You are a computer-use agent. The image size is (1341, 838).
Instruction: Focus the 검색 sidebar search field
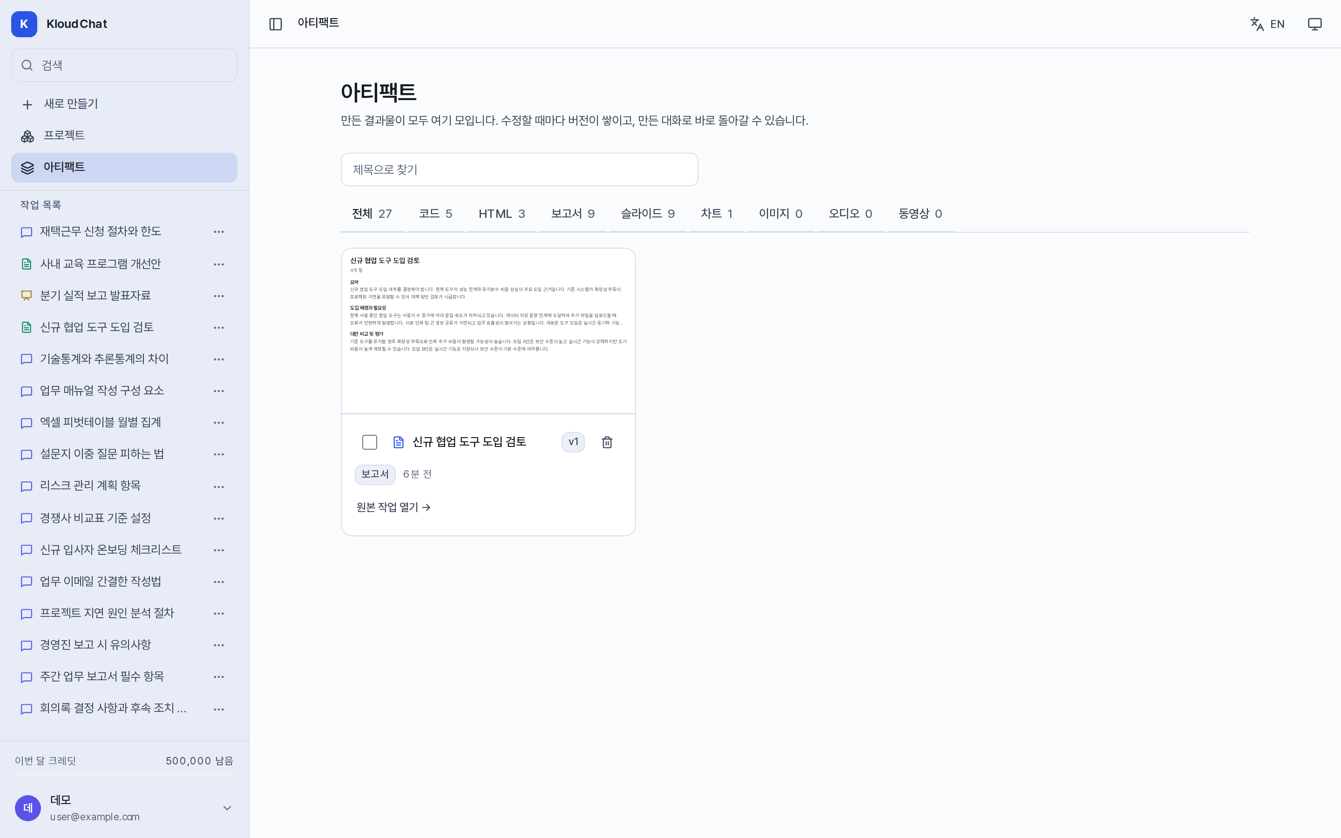[124, 65]
